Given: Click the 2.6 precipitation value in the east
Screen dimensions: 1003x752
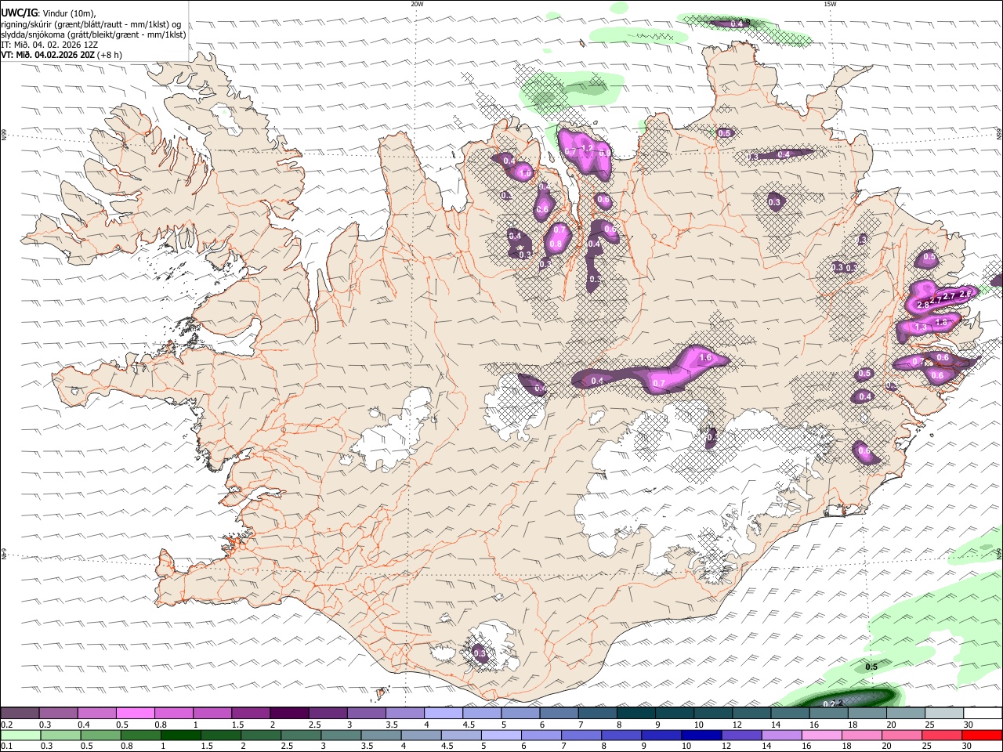Looking at the screenshot, I should [965, 294].
